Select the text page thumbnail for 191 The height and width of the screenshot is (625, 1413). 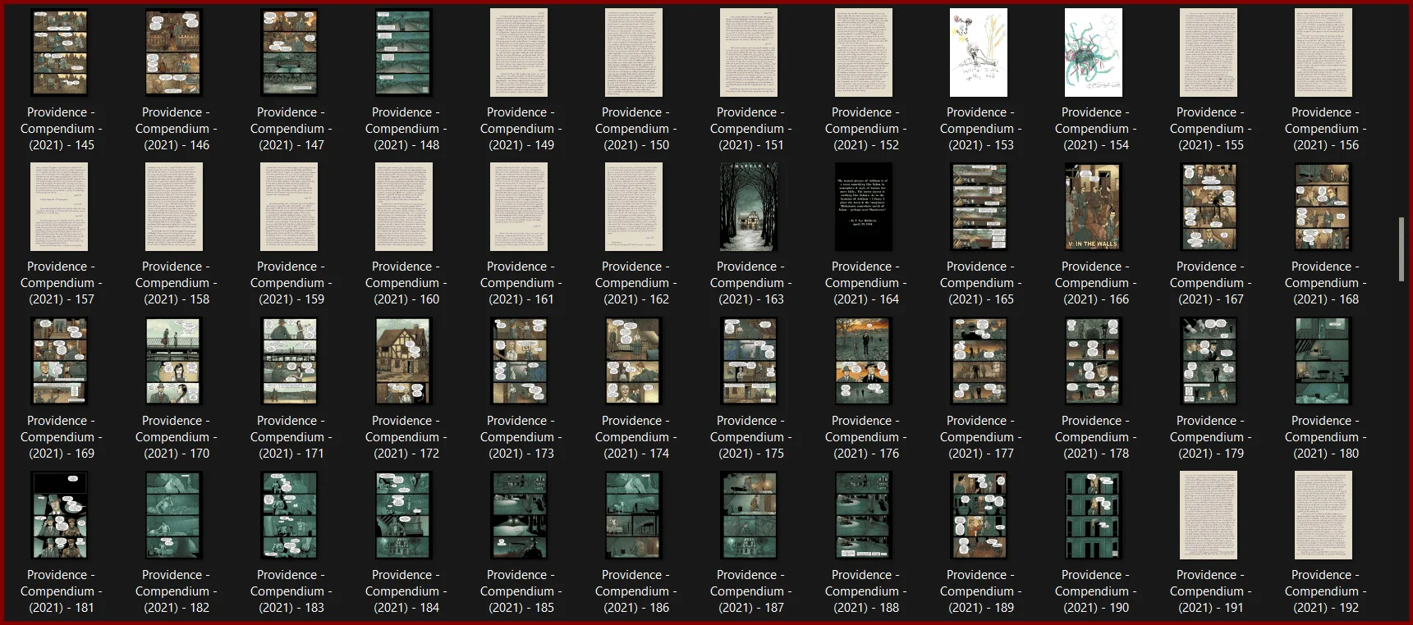click(x=1209, y=515)
